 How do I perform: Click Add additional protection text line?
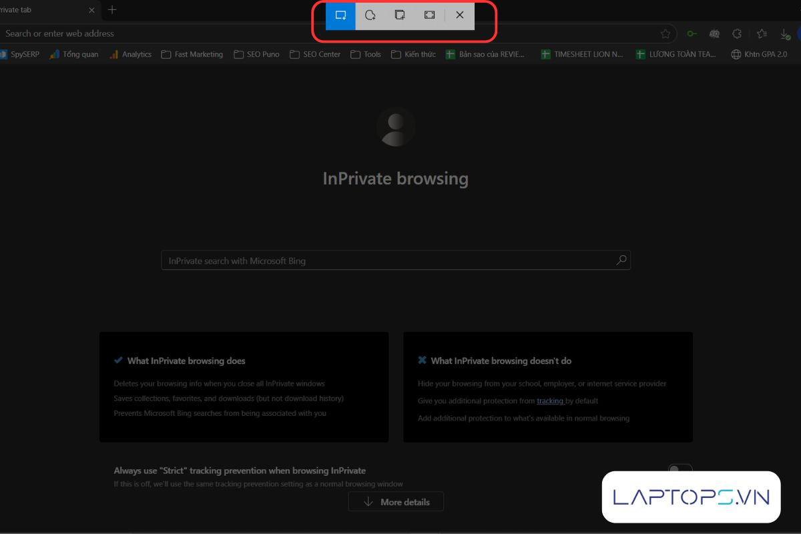point(524,419)
